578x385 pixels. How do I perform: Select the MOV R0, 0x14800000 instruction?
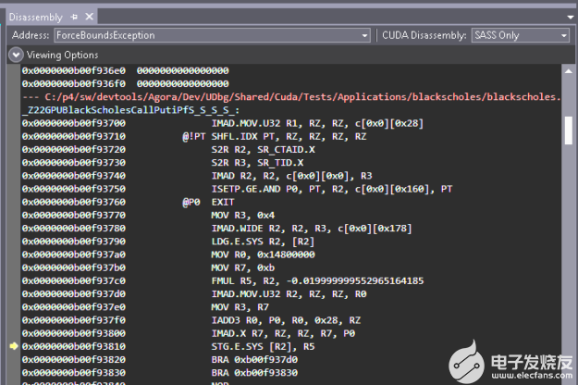[x=264, y=255]
